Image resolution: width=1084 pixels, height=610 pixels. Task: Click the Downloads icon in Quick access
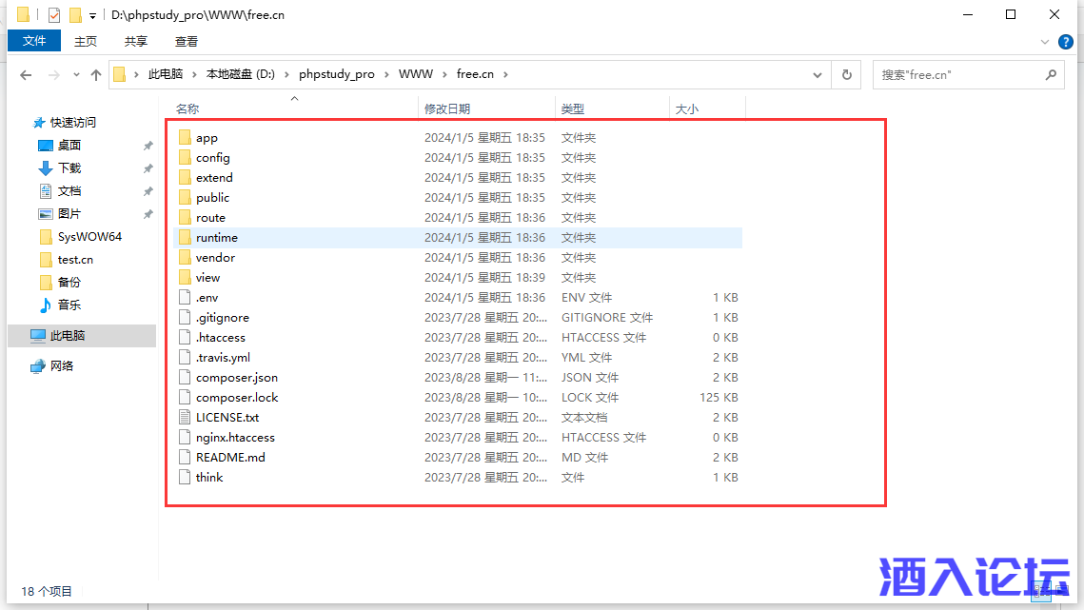(45, 168)
